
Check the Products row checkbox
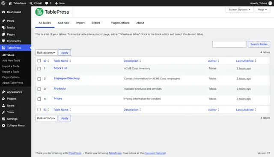[x=39, y=89]
